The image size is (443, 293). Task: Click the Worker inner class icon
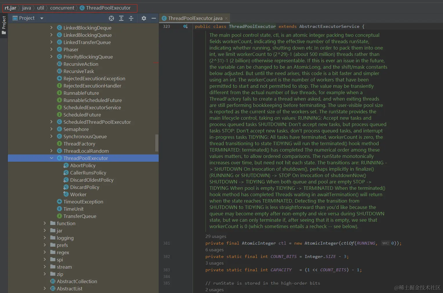66,194
